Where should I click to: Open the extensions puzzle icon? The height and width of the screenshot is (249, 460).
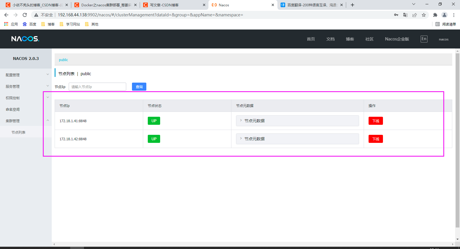(x=435, y=15)
